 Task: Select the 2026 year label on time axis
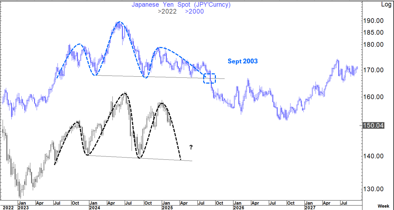point(239,208)
